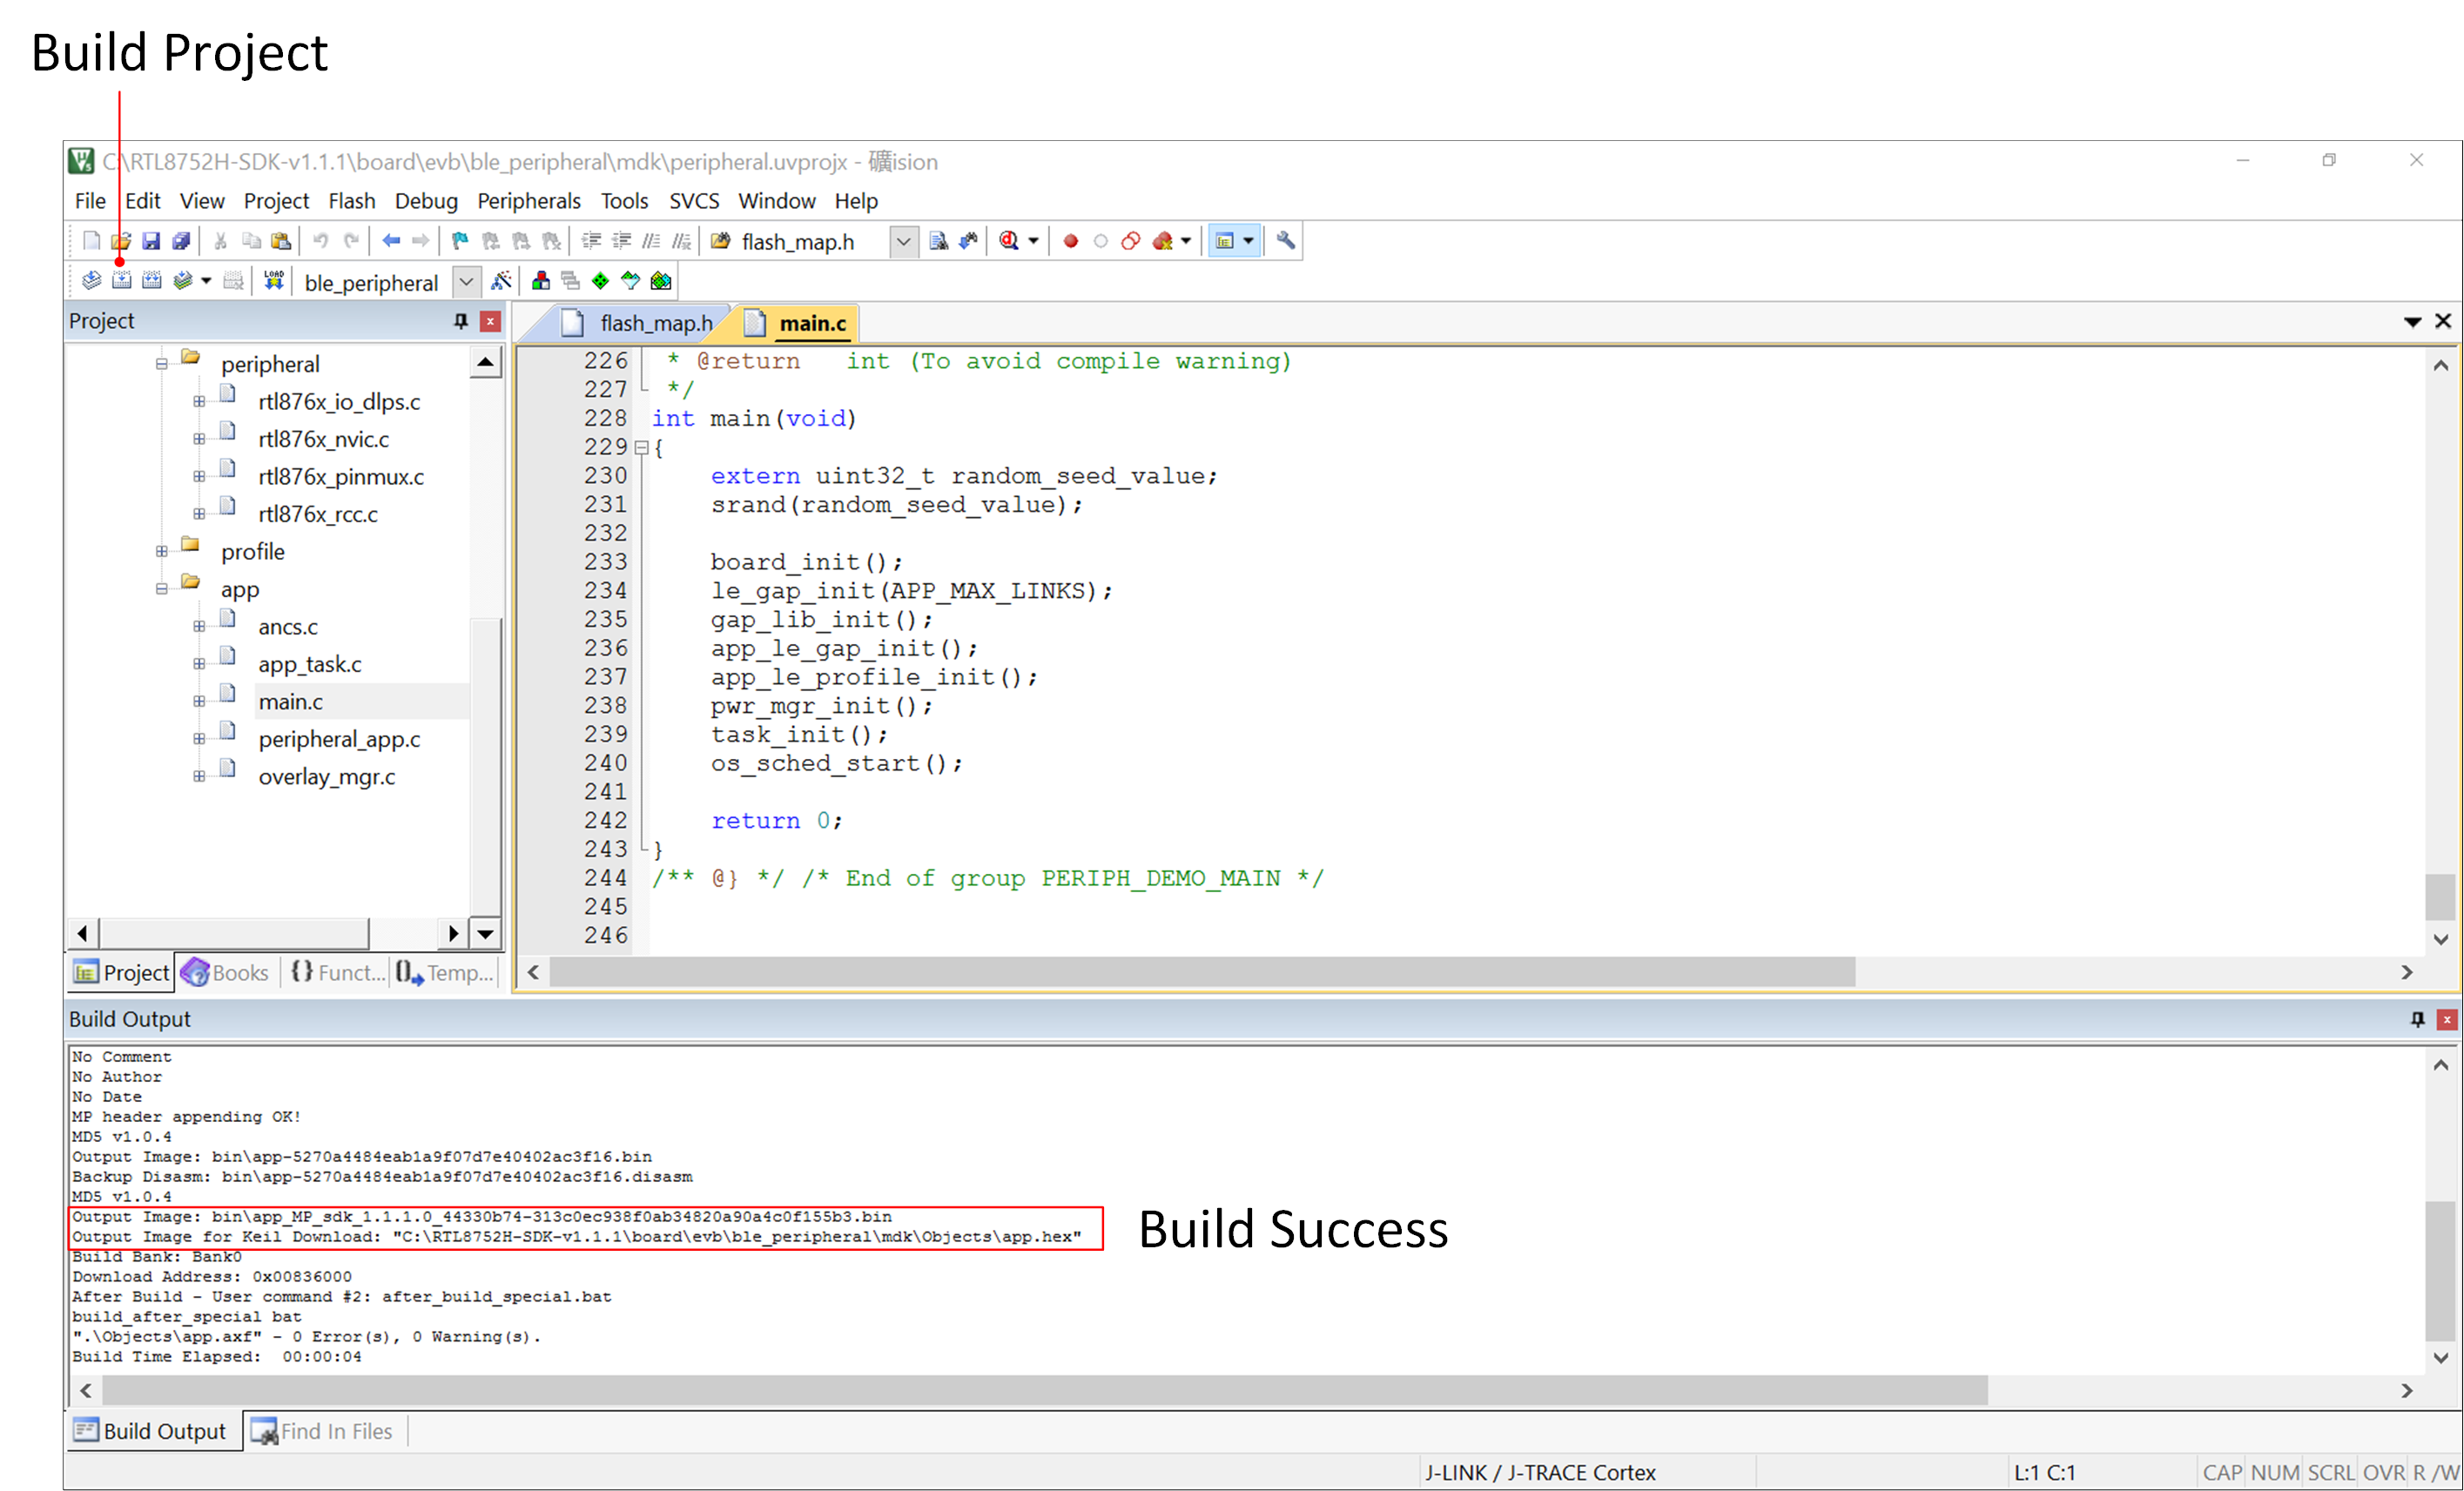Click the LOAD download to flash icon
The image size is (2464, 1491).
[x=274, y=281]
